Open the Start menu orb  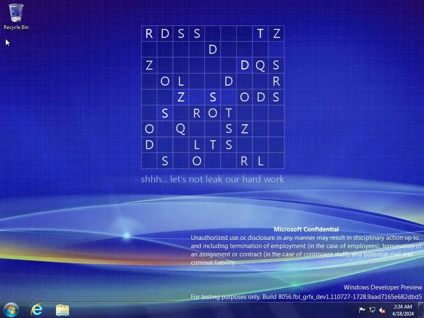(11, 310)
